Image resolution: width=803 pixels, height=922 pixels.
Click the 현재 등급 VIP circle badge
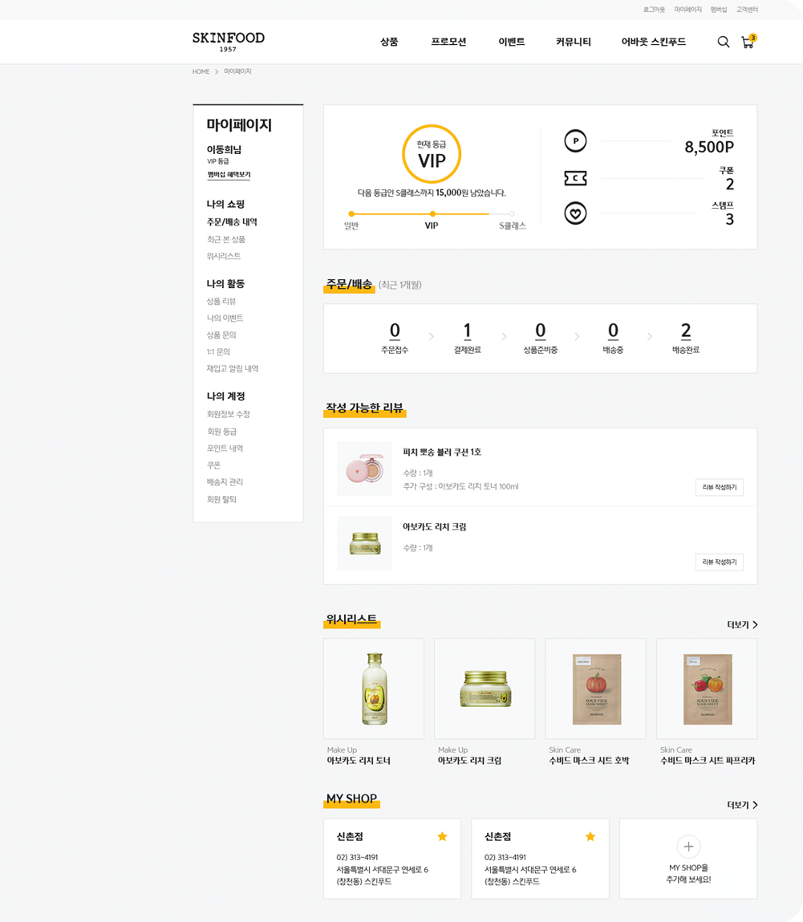432,154
